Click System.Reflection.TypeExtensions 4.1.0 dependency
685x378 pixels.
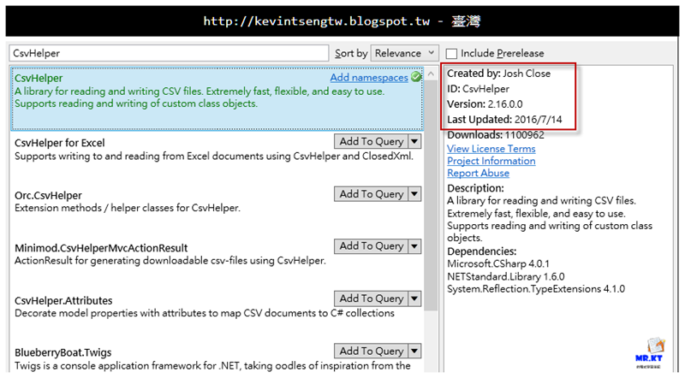[536, 289]
